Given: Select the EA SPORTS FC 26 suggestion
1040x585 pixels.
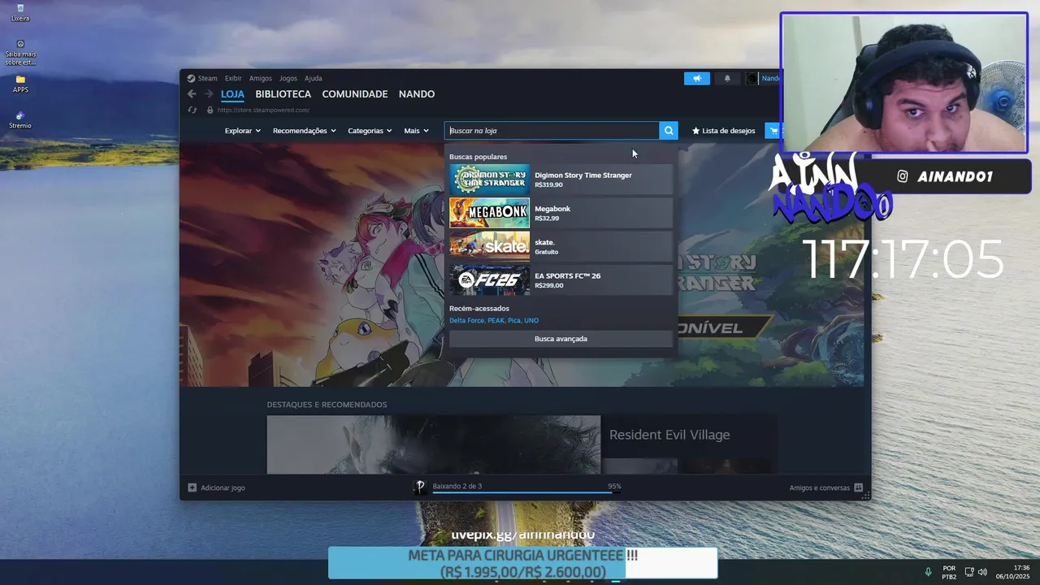Looking at the screenshot, I should [x=561, y=280].
